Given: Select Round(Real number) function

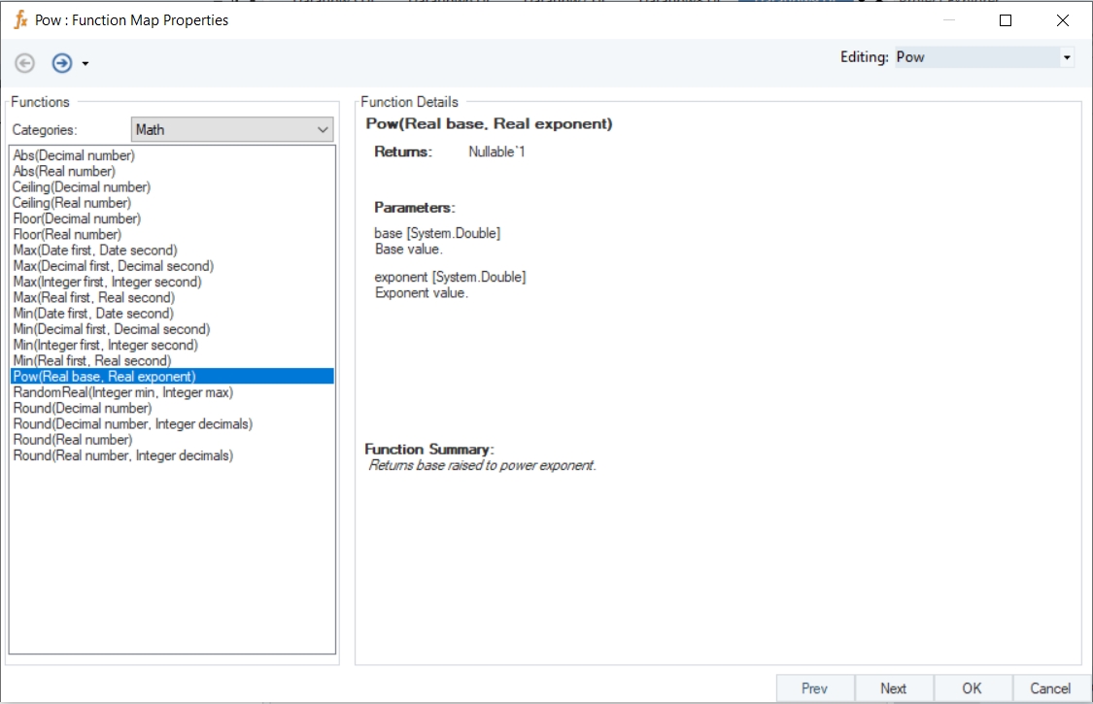Looking at the screenshot, I should click(x=73, y=440).
